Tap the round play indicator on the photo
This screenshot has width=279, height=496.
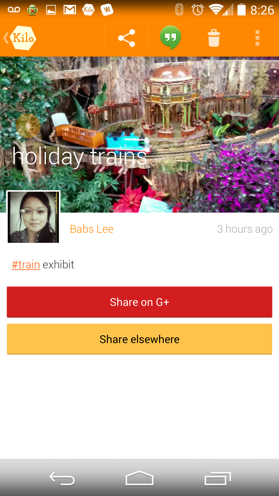click(28, 126)
